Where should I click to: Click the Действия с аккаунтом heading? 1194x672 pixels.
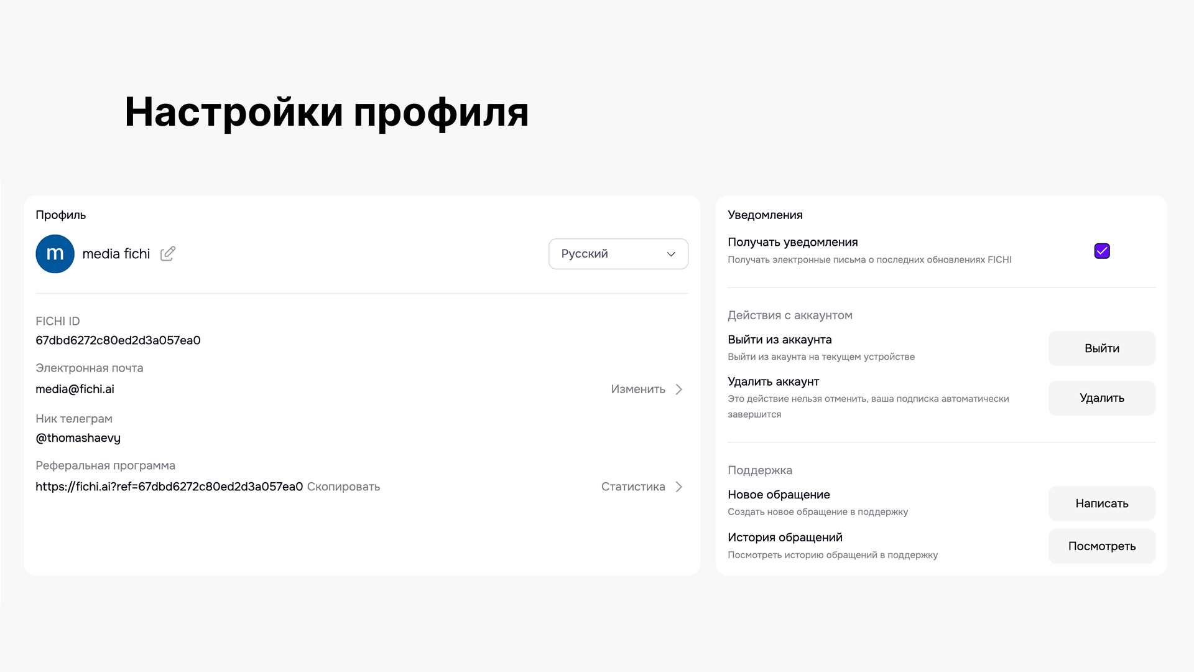pyautogui.click(x=790, y=315)
